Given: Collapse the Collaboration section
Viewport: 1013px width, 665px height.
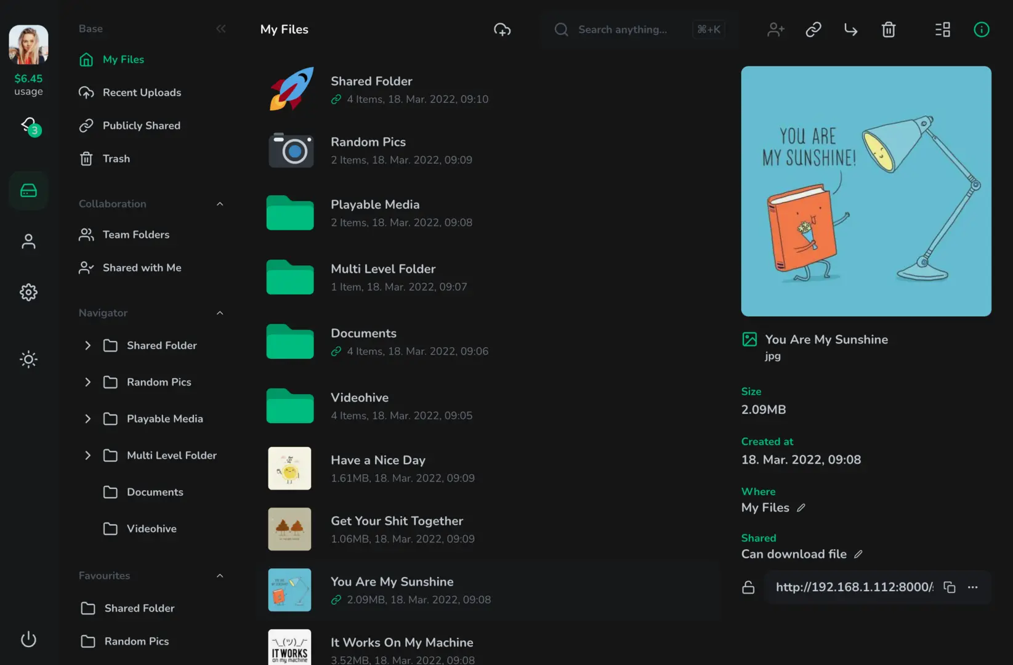Looking at the screenshot, I should [220, 204].
